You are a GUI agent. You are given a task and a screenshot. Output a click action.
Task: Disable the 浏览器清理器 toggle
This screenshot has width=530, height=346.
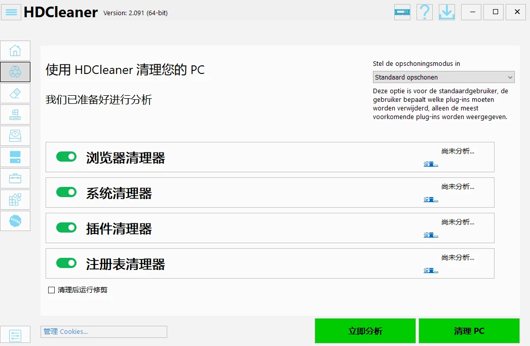coord(66,157)
